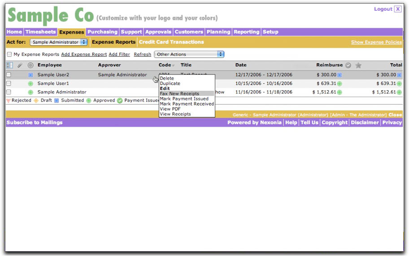409x257 pixels.
Task: Choose View PDF from context menu
Action: point(170,109)
